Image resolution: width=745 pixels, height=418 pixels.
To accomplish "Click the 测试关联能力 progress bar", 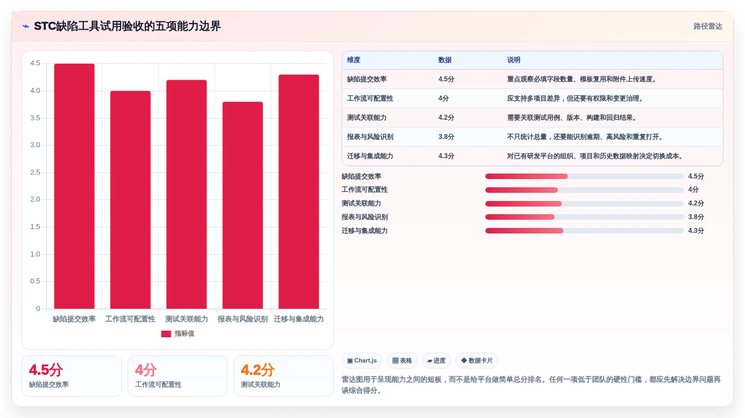I will pos(584,204).
